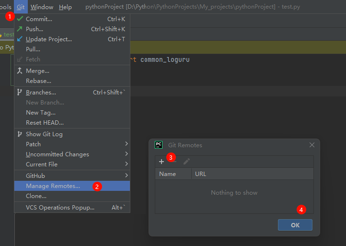
Task: Click the Show Git Log icon
Action: 20,134
